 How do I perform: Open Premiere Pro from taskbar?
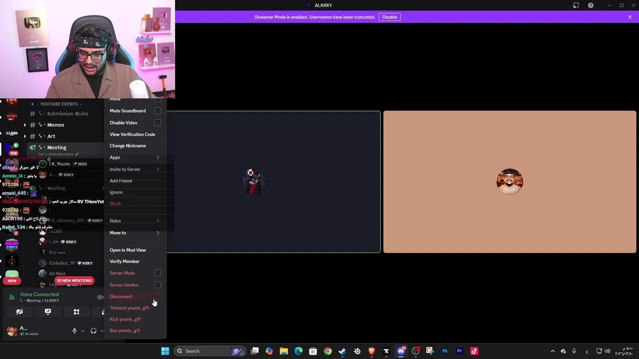pyautogui.click(x=460, y=351)
